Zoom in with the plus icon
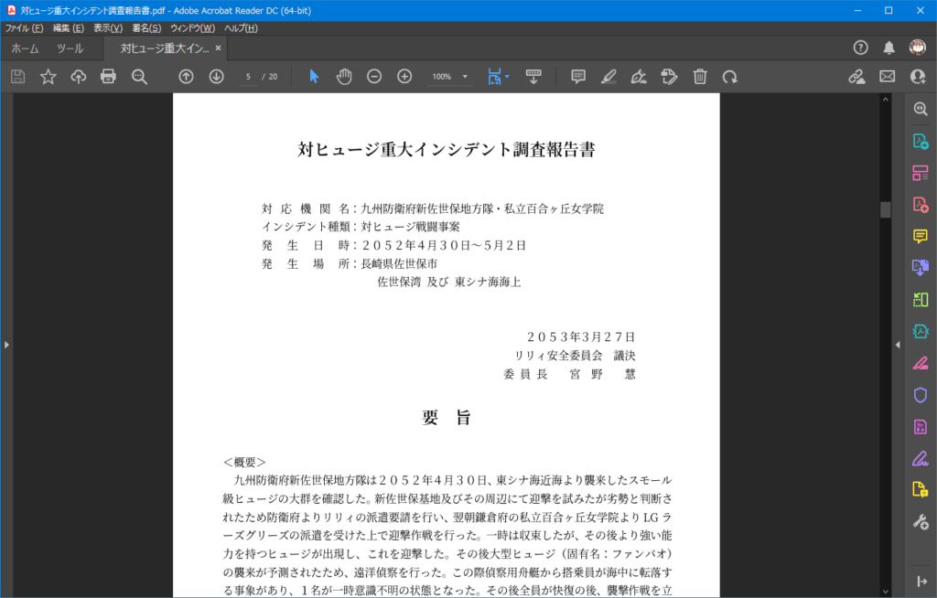Screen dimensions: 937x598 pos(404,77)
